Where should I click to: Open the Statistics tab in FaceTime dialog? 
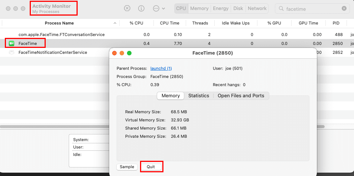pos(198,95)
